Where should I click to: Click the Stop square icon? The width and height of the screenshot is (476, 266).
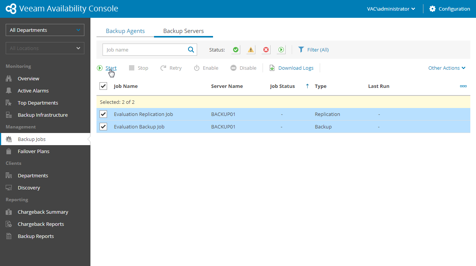pos(132,68)
